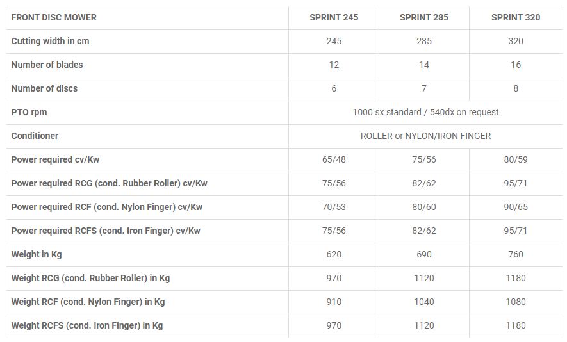Select the Cutting width in cm label

tap(50, 41)
